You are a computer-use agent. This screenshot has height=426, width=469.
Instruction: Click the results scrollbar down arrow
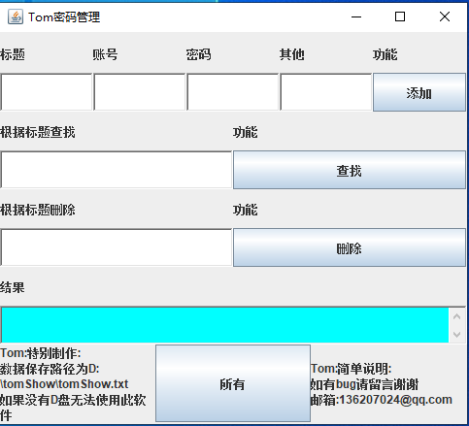(x=457, y=334)
